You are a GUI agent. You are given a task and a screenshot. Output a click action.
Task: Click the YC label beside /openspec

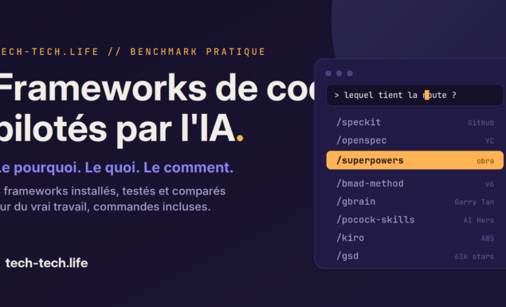point(489,141)
